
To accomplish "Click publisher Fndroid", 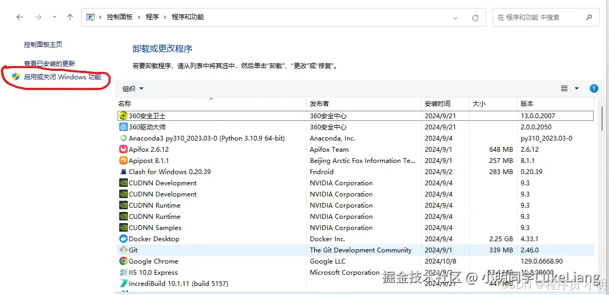I will click(322, 171).
